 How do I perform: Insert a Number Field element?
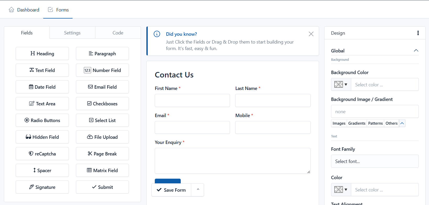pyautogui.click(x=102, y=70)
